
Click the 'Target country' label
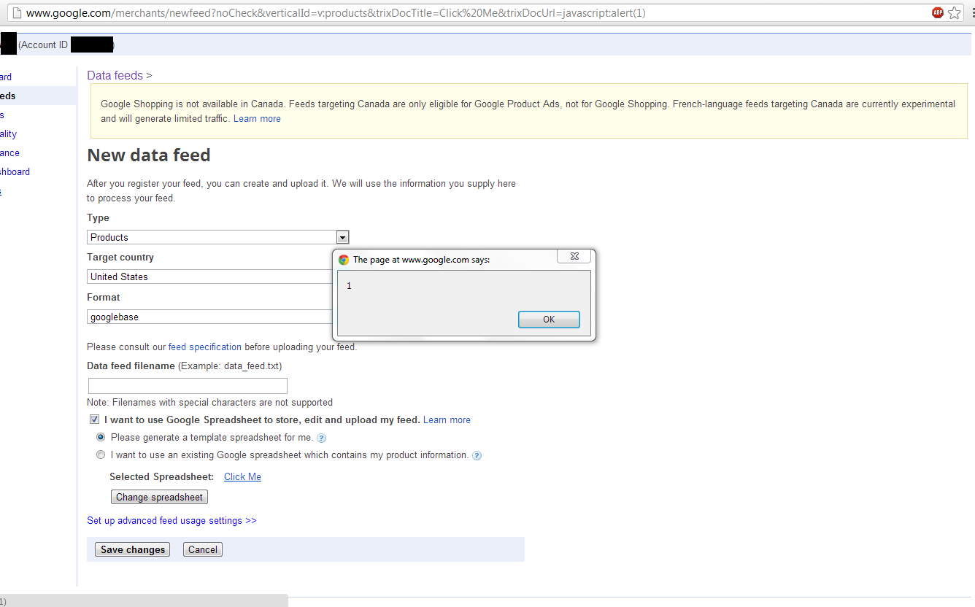click(120, 258)
